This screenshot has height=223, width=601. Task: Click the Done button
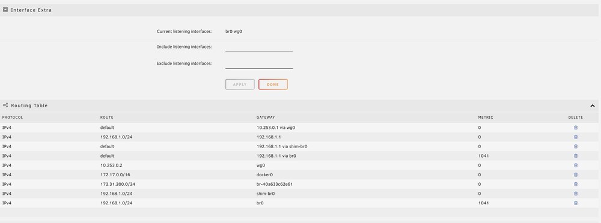[x=273, y=85]
